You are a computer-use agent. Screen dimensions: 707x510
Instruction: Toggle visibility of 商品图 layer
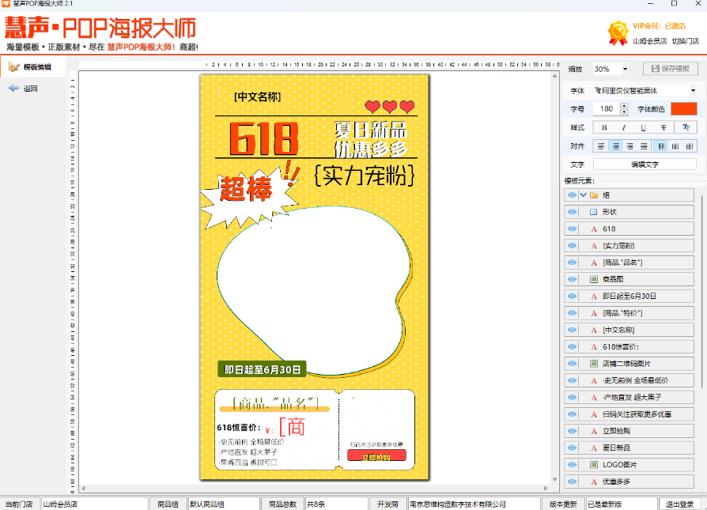[573, 279]
